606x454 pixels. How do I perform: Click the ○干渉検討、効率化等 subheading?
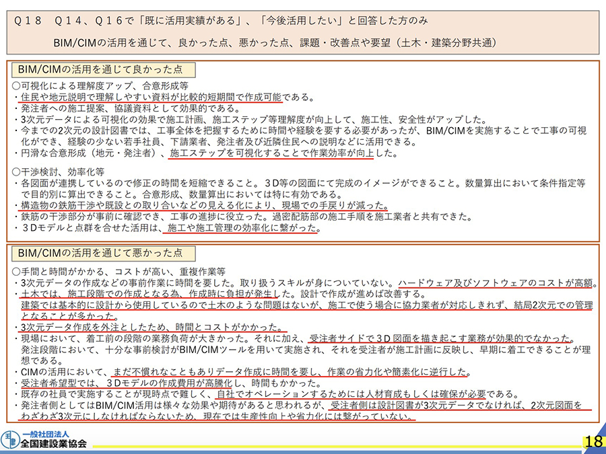[x=57, y=172]
